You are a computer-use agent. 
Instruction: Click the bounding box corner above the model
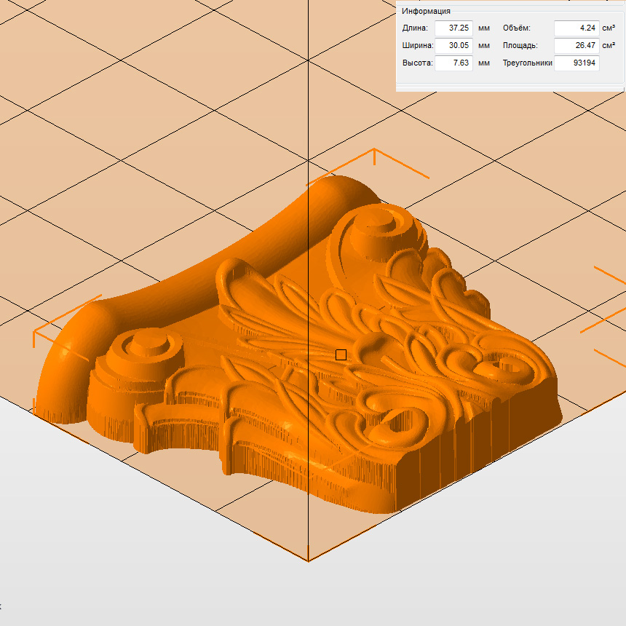point(374,150)
